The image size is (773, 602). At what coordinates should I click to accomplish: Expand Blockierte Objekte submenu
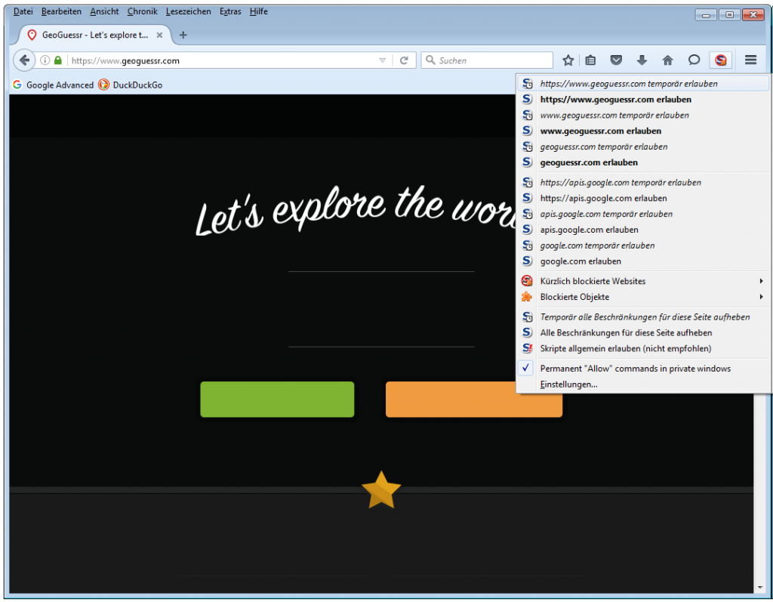click(x=643, y=297)
